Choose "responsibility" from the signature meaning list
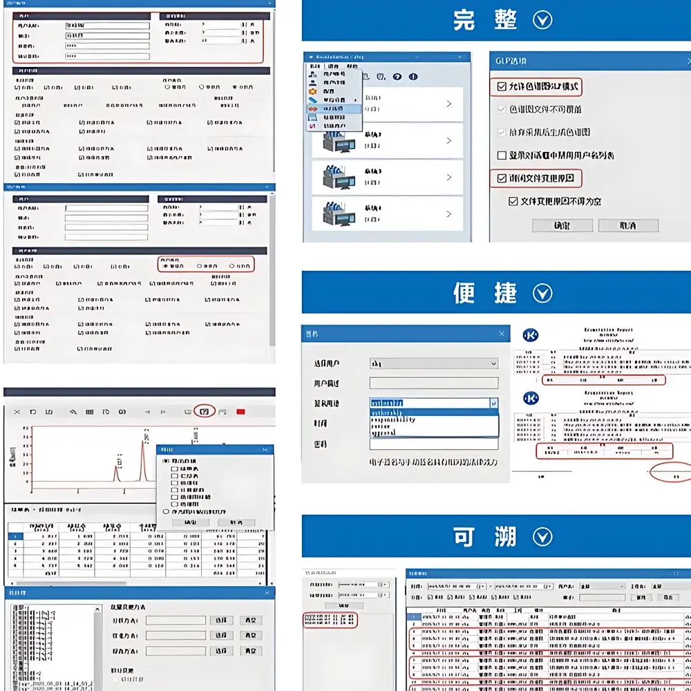The image size is (691, 691). point(393,419)
